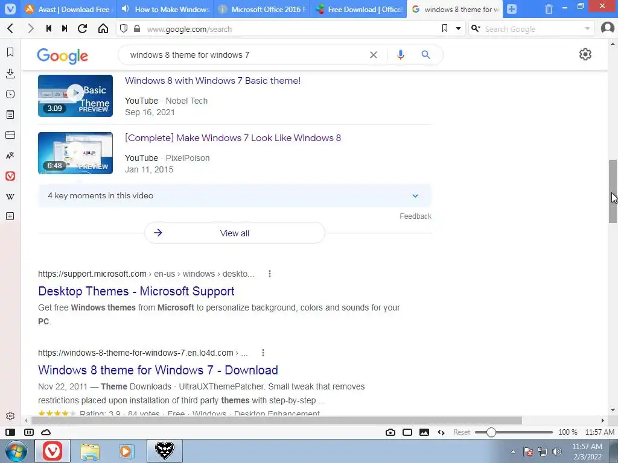Open closed tabs trash can

point(549,9)
